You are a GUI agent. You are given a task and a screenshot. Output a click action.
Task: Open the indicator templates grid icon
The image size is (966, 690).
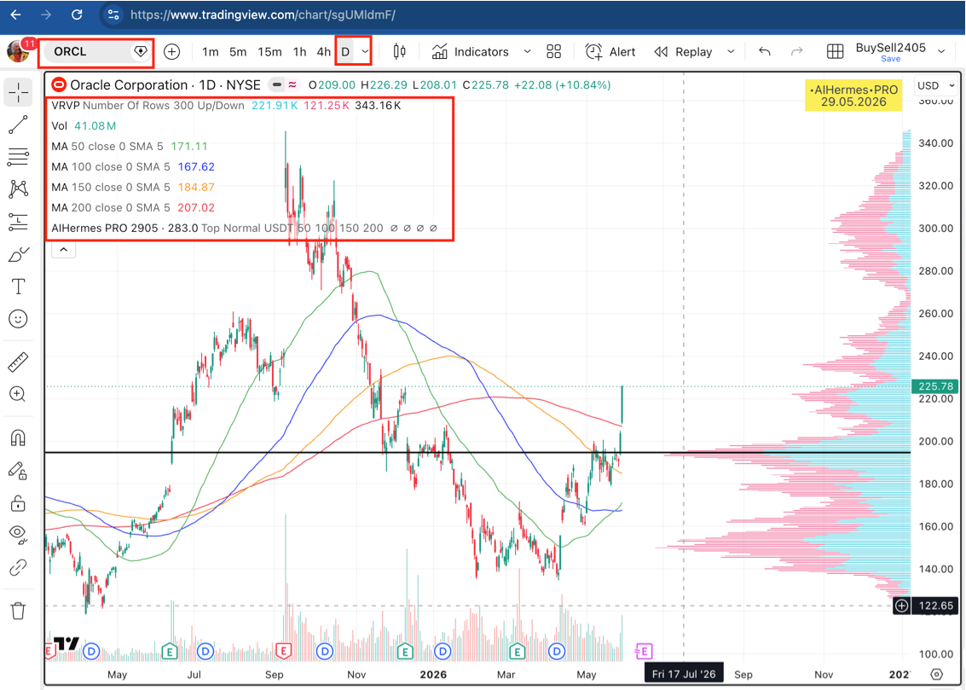[554, 52]
